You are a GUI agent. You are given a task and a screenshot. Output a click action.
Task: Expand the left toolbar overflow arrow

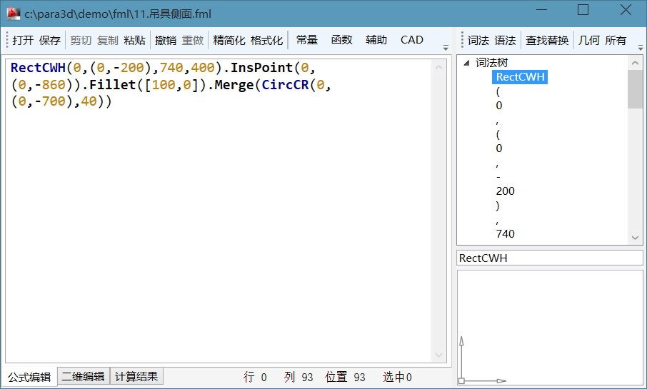tap(446, 47)
